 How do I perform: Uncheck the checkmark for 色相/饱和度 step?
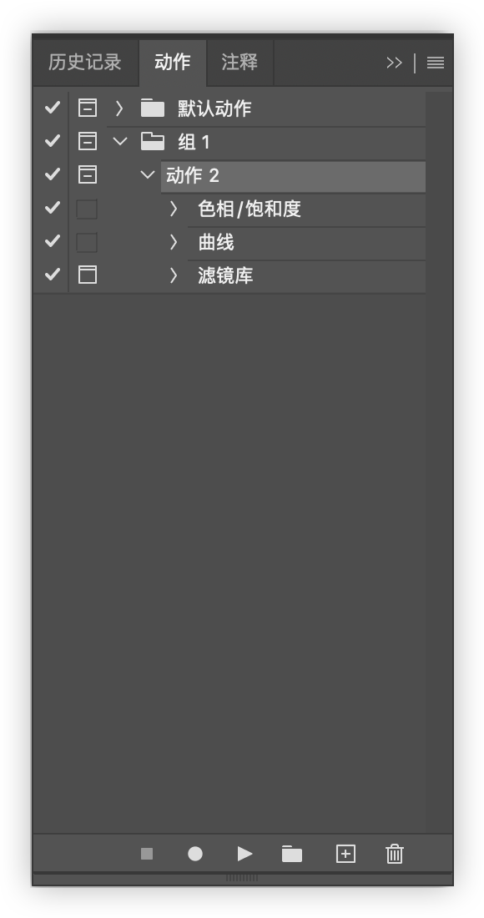pyautogui.click(x=53, y=207)
